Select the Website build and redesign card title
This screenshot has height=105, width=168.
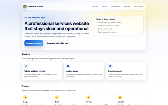click(x=35, y=71)
